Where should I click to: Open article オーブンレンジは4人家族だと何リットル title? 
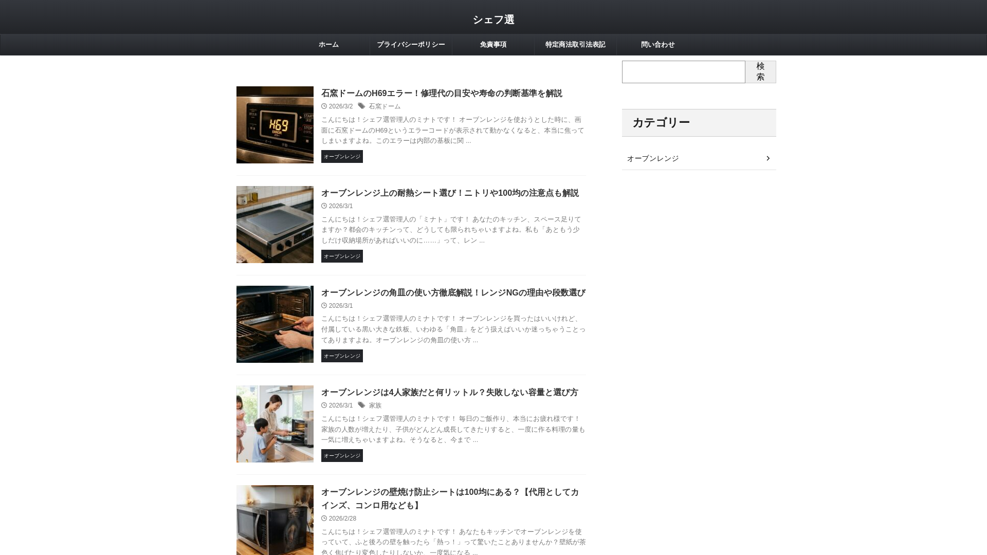click(450, 393)
